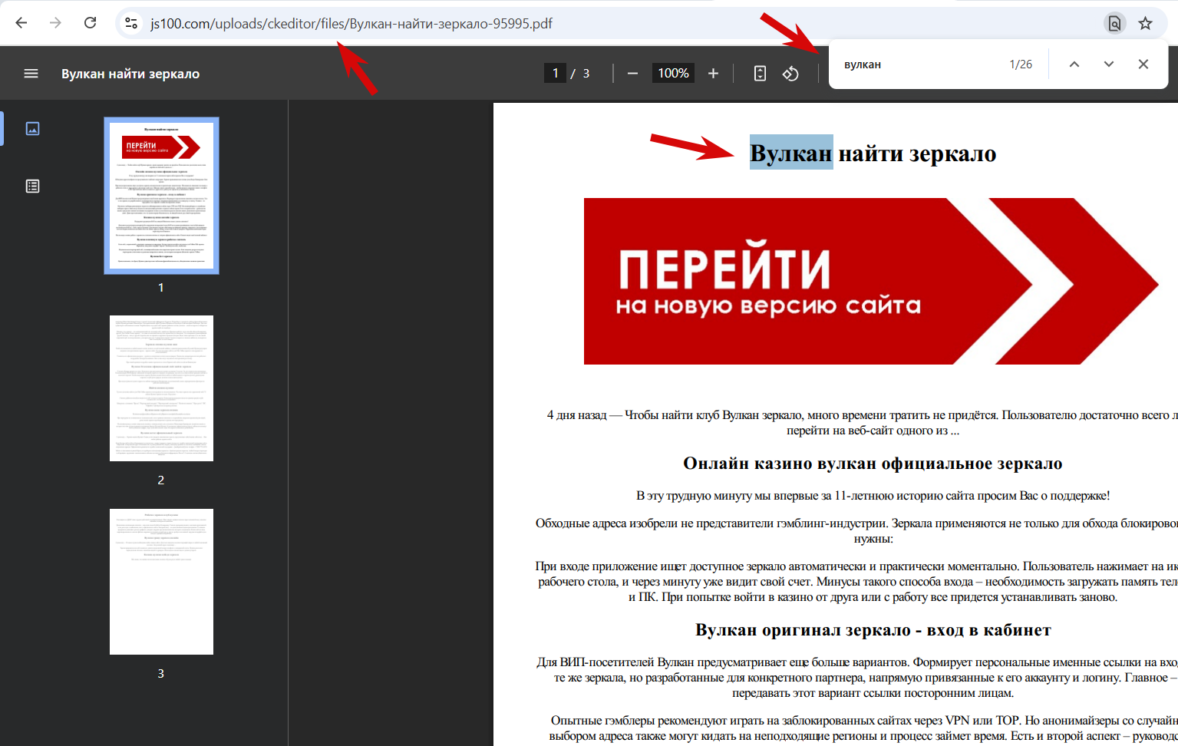Click the total page count "3"
This screenshot has width=1178, height=746.
coord(586,74)
